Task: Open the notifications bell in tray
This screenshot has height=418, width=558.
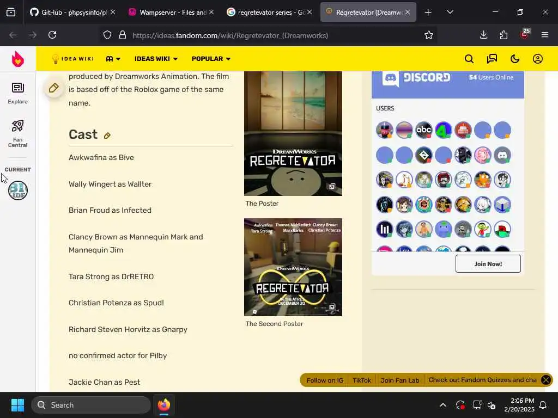Action: (543, 405)
